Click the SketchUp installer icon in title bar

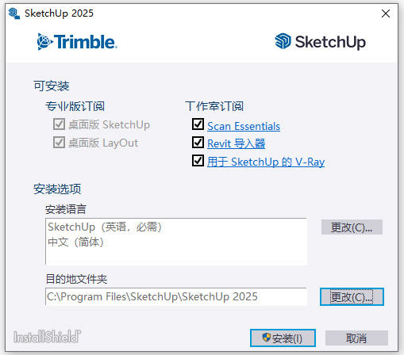click(14, 13)
